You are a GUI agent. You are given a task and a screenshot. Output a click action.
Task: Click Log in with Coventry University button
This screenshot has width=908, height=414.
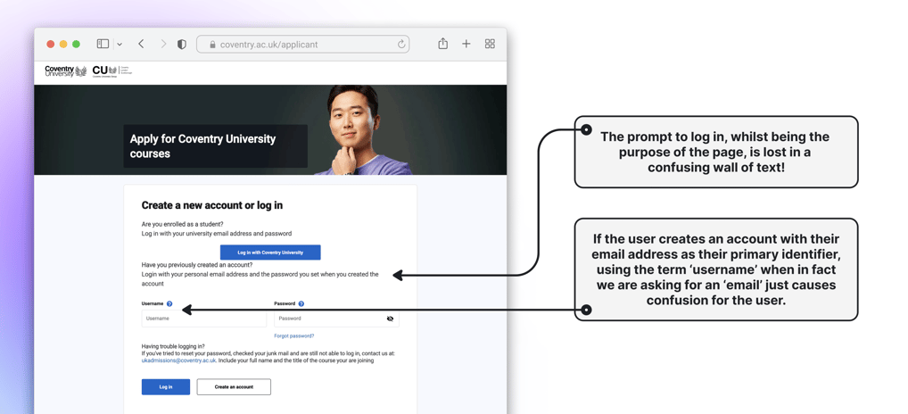270,253
